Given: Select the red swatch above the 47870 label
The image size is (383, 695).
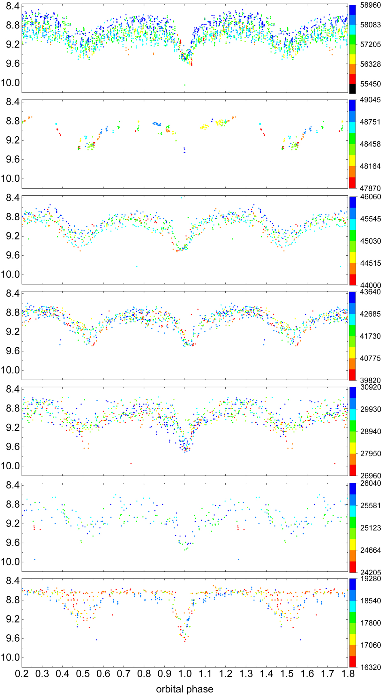Looking at the screenshot, I should (x=352, y=183).
